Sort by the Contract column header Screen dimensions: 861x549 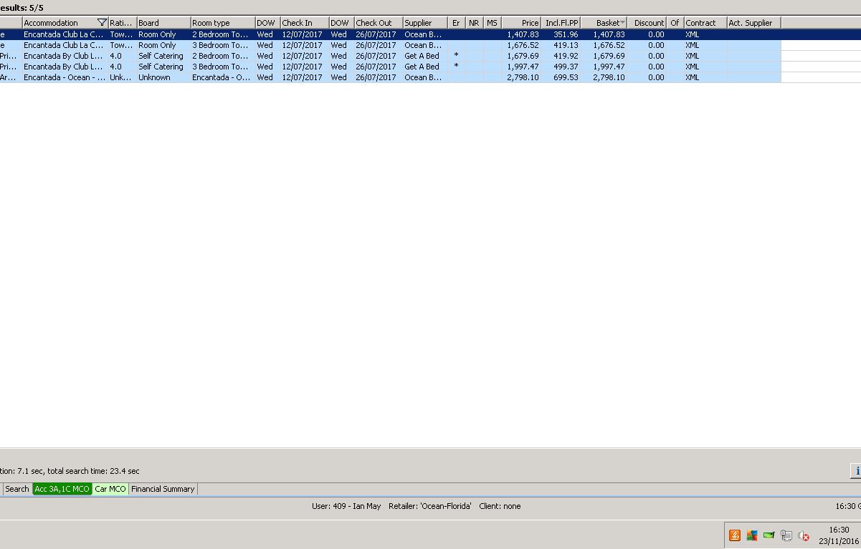point(705,23)
